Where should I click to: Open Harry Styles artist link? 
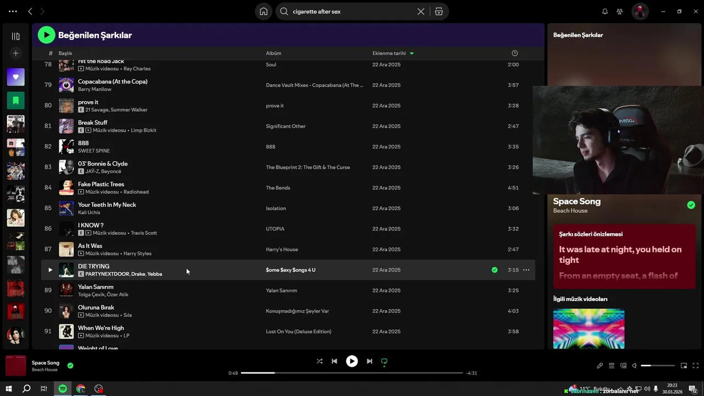(137, 254)
